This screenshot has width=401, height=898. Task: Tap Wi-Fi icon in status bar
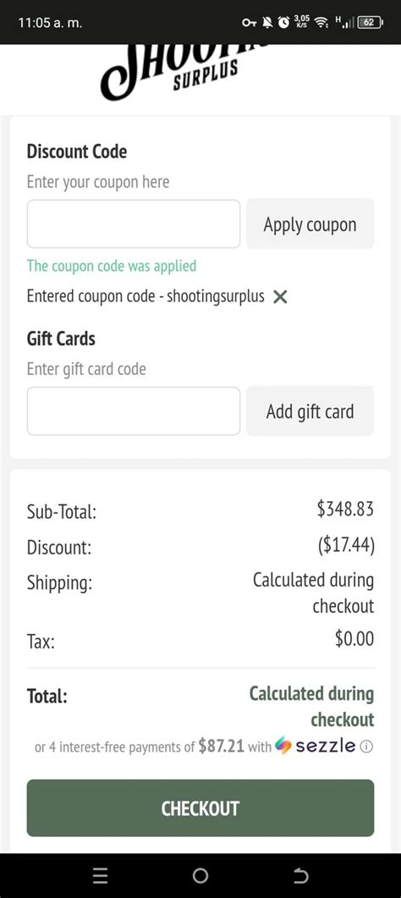pyautogui.click(x=321, y=22)
